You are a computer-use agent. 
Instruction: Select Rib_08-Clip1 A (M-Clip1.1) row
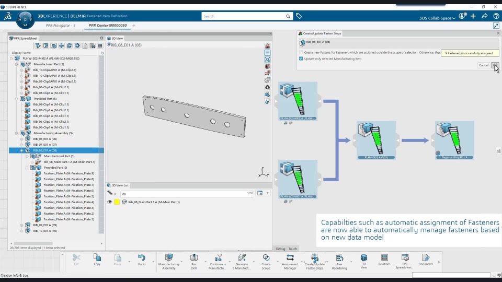tap(51, 93)
